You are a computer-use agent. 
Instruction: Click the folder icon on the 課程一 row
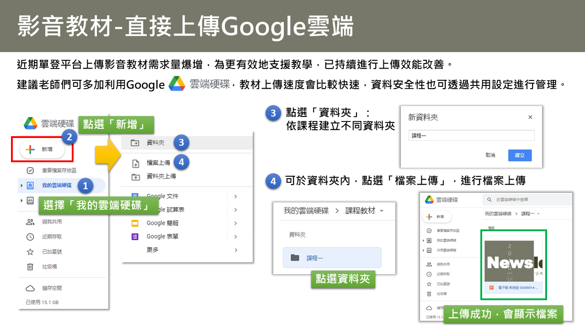point(295,258)
